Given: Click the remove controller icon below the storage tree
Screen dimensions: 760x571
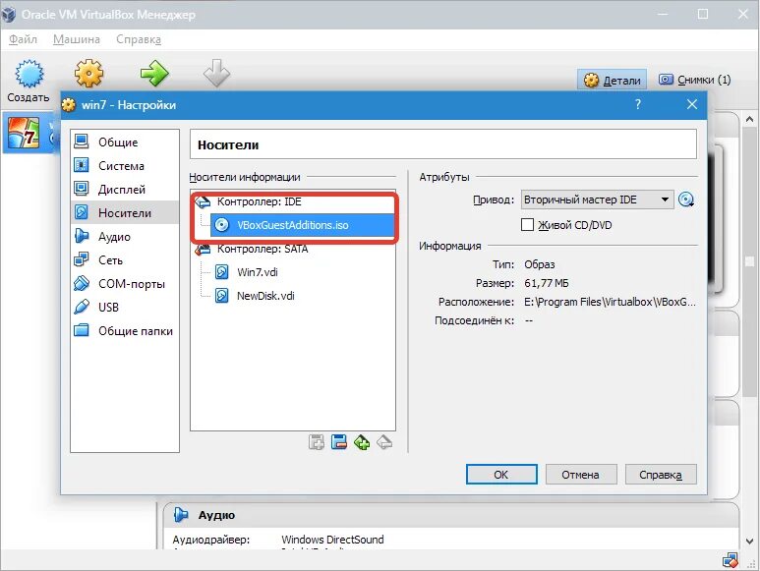Looking at the screenshot, I should (339, 442).
